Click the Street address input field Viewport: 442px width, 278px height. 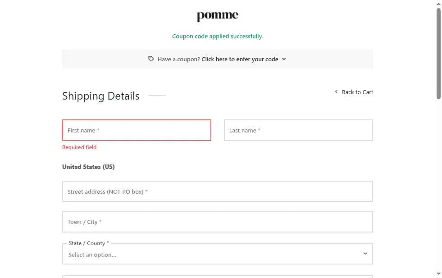coord(217,191)
